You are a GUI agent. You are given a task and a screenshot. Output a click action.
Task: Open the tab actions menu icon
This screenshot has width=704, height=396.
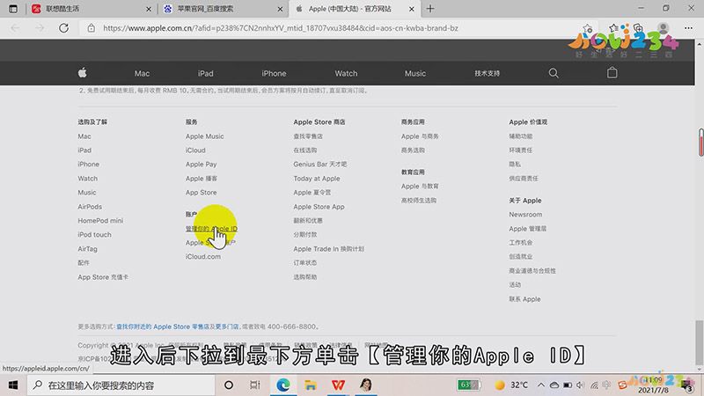[13, 9]
